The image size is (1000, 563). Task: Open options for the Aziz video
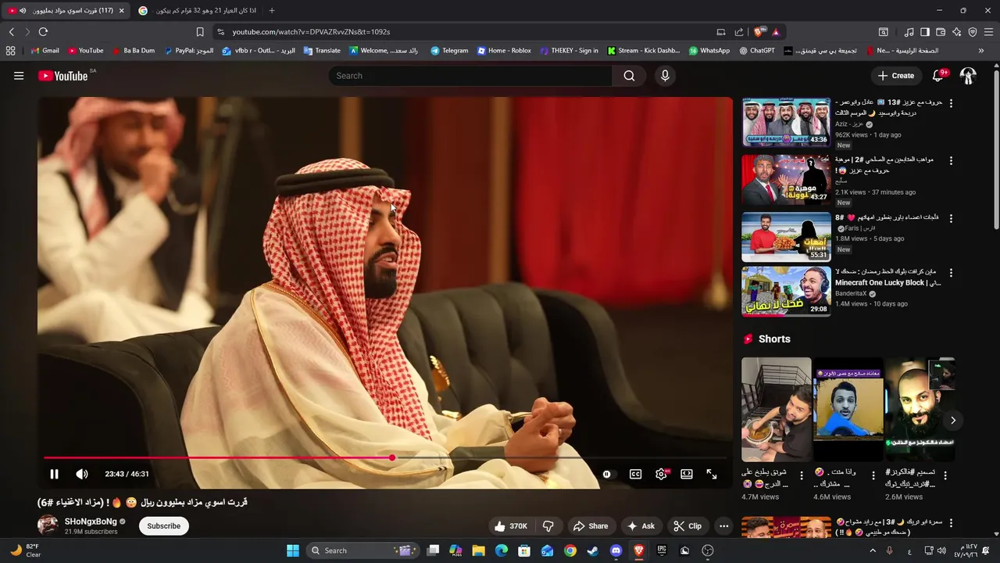(951, 103)
